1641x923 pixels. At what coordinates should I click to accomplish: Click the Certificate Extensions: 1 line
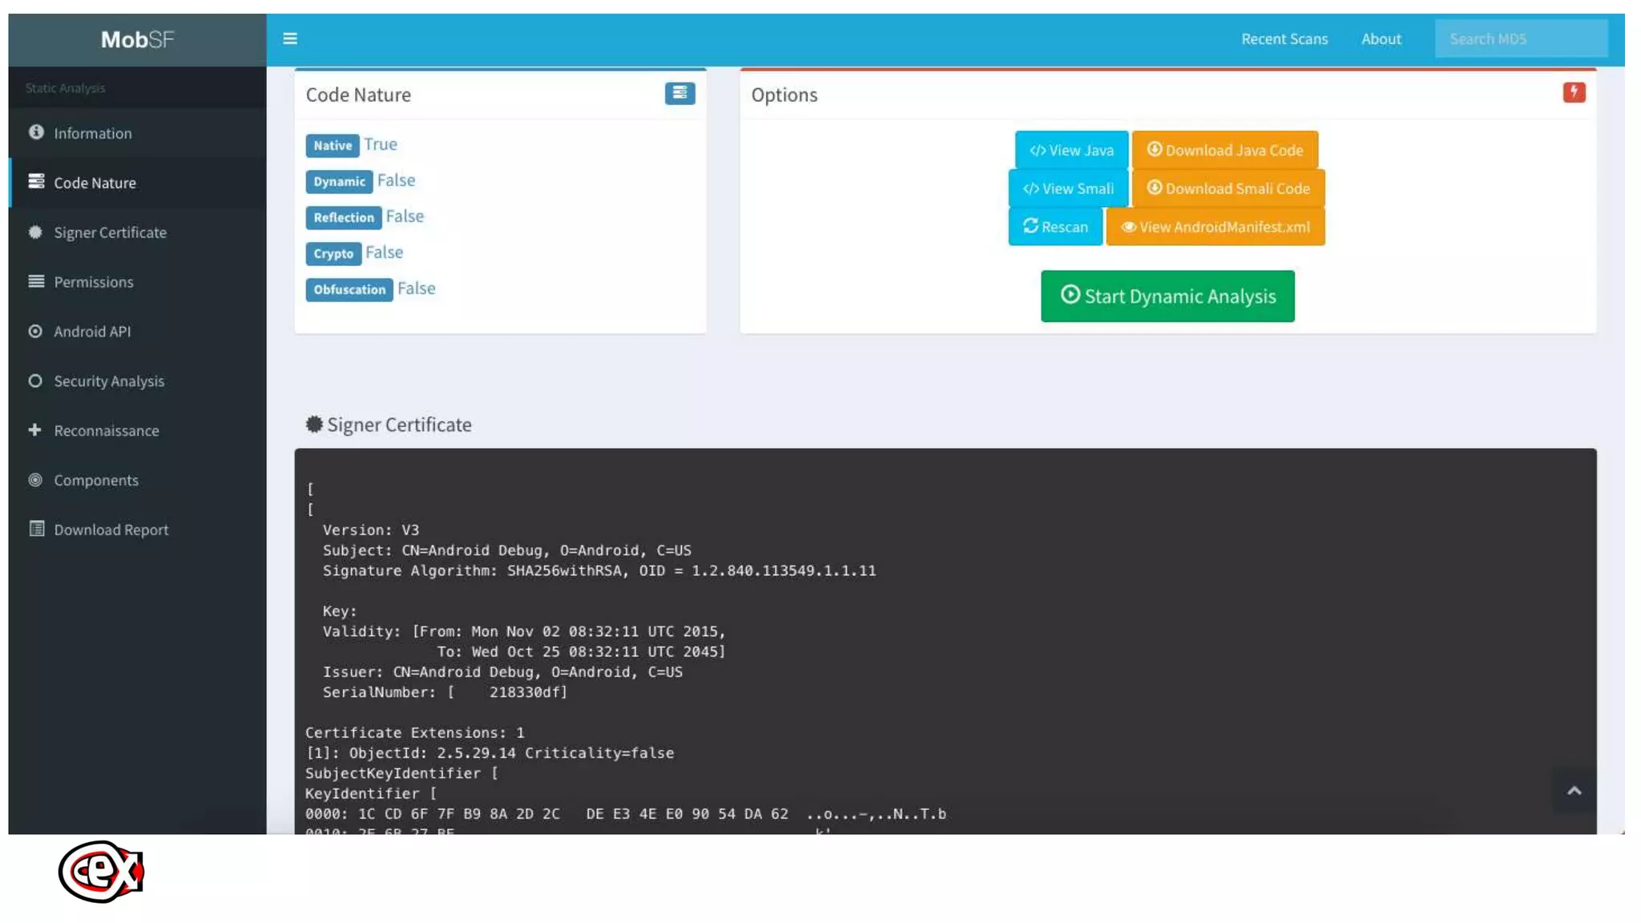point(414,733)
